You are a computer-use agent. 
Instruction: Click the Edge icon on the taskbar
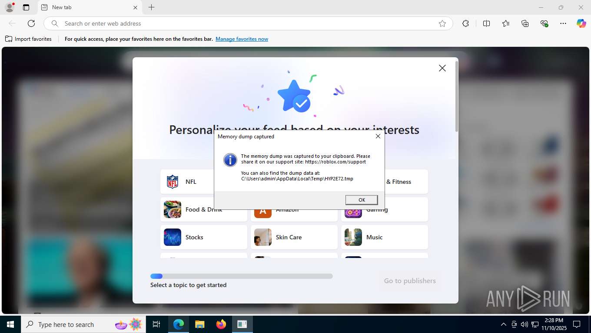pos(179,324)
